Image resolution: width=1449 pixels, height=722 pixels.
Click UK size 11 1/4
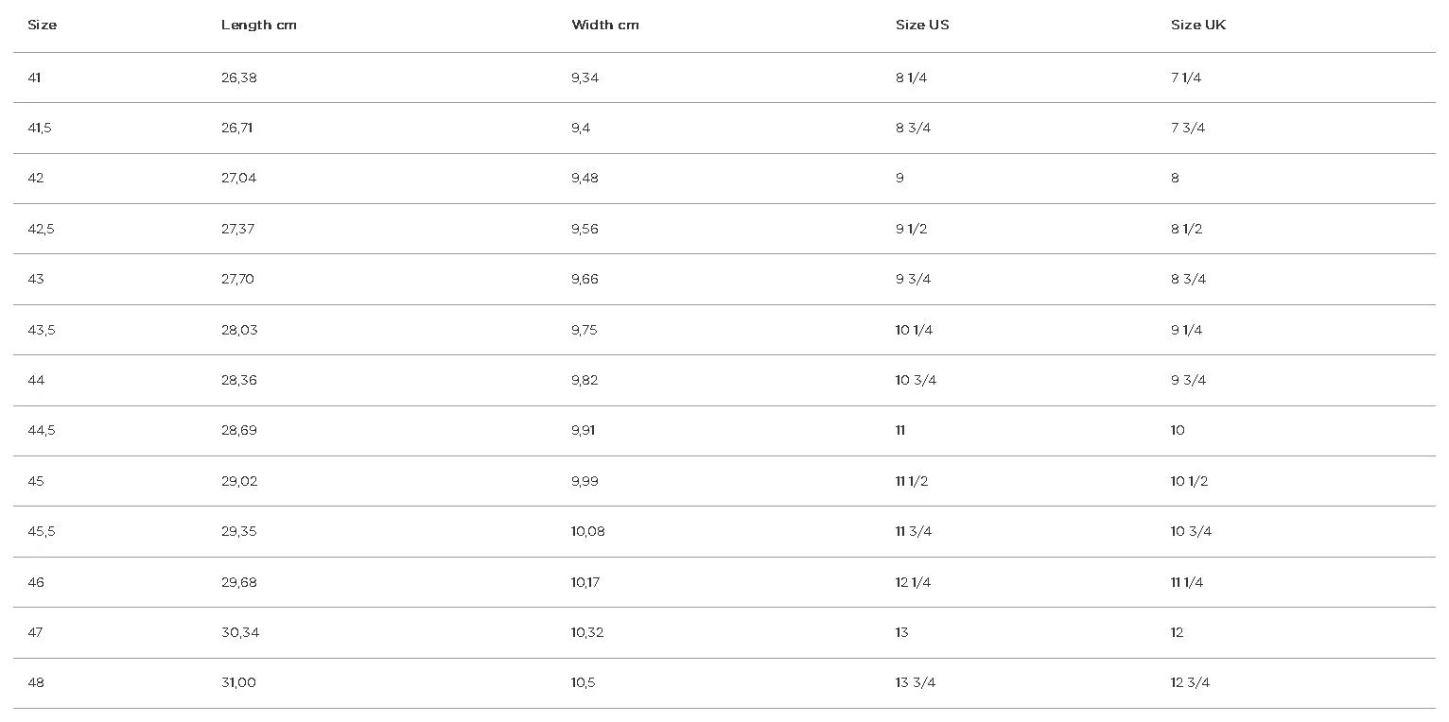[1186, 582]
